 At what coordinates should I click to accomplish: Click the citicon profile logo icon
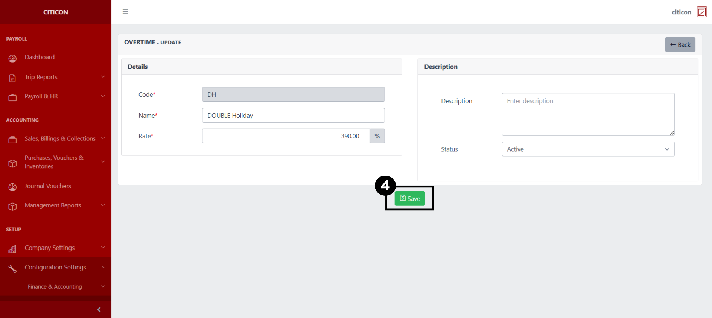click(701, 12)
